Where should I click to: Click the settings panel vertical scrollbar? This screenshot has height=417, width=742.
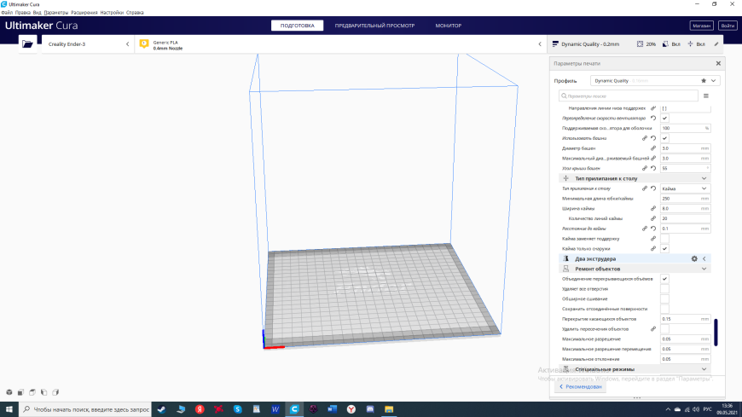coord(716,333)
